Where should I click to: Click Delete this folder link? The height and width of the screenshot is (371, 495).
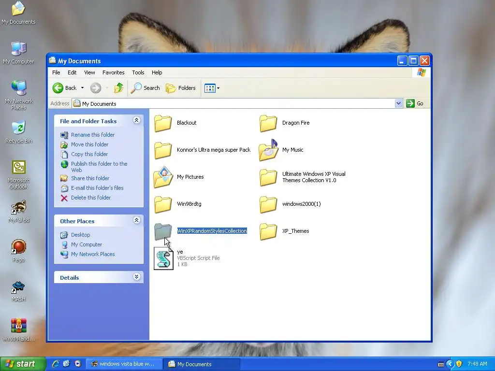(x=91, y=198)
